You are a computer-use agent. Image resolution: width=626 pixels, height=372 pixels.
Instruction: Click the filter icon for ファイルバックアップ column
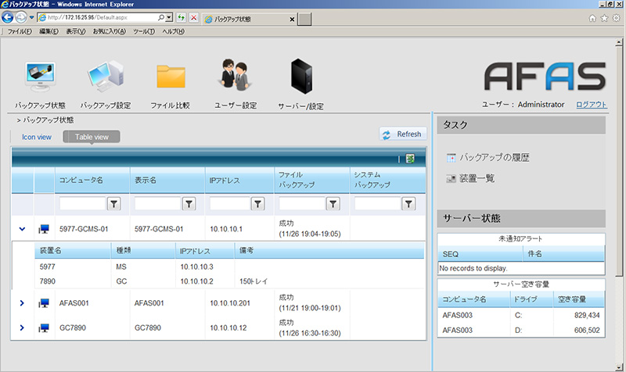pyautogui.click(x=333, y=204)
